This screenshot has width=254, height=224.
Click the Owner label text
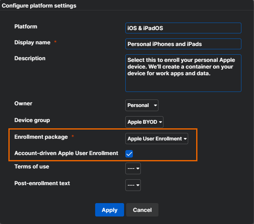(23, 103)
